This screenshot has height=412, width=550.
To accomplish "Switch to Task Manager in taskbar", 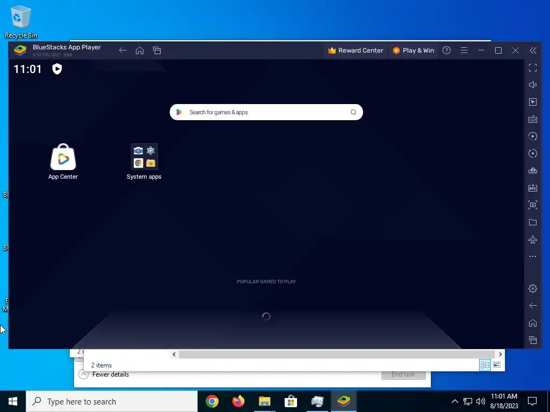I will (317, 401).
